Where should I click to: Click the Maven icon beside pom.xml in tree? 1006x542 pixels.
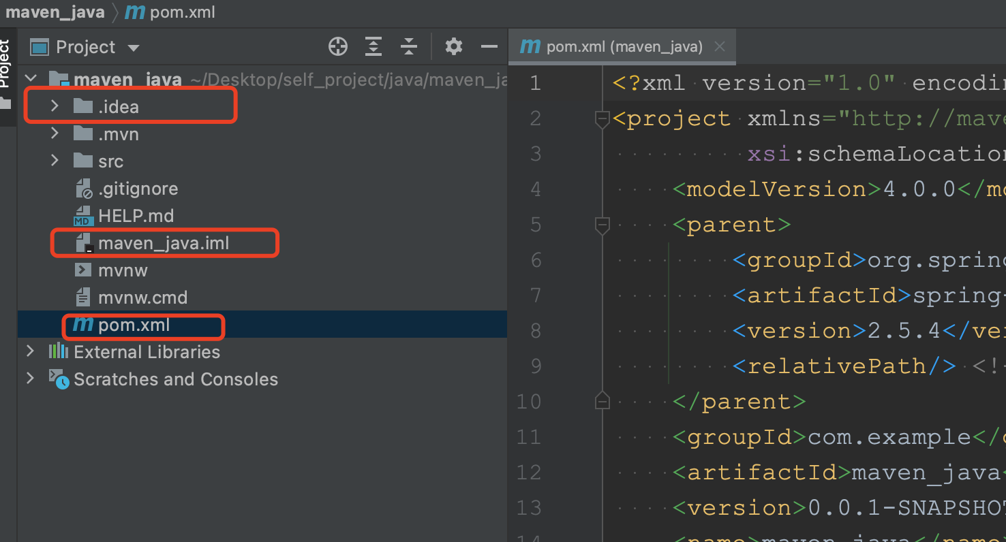tap(83, 325)
